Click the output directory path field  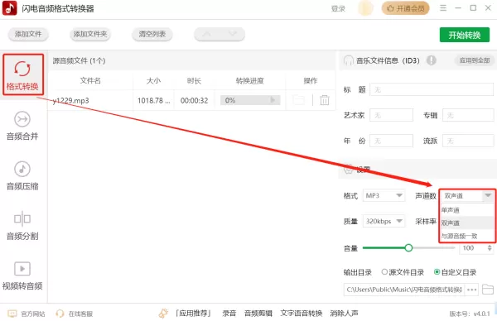[x=404, y=290]
